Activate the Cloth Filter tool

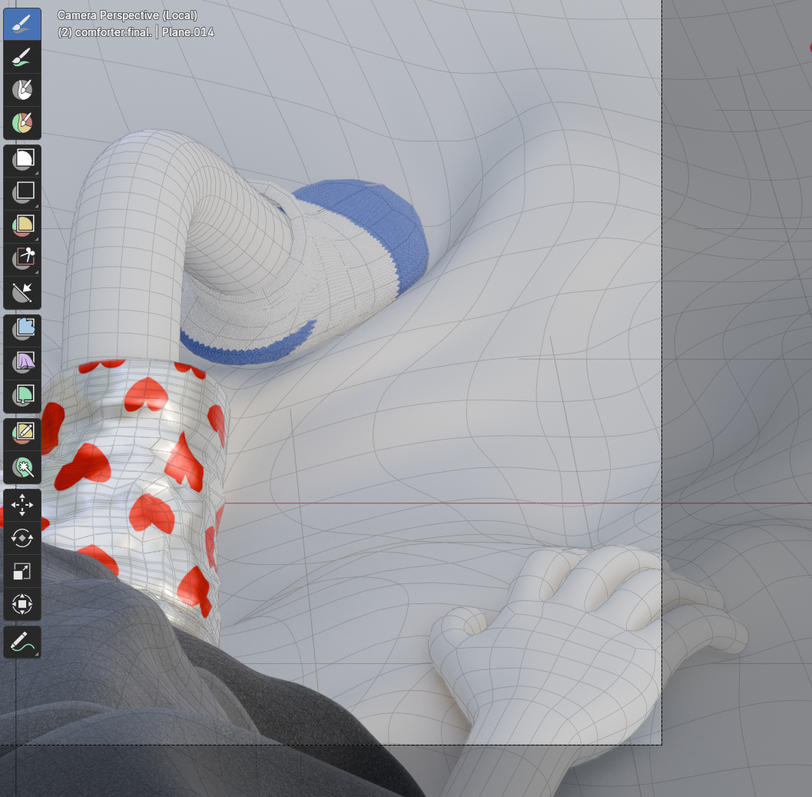(x=22, y=362)
